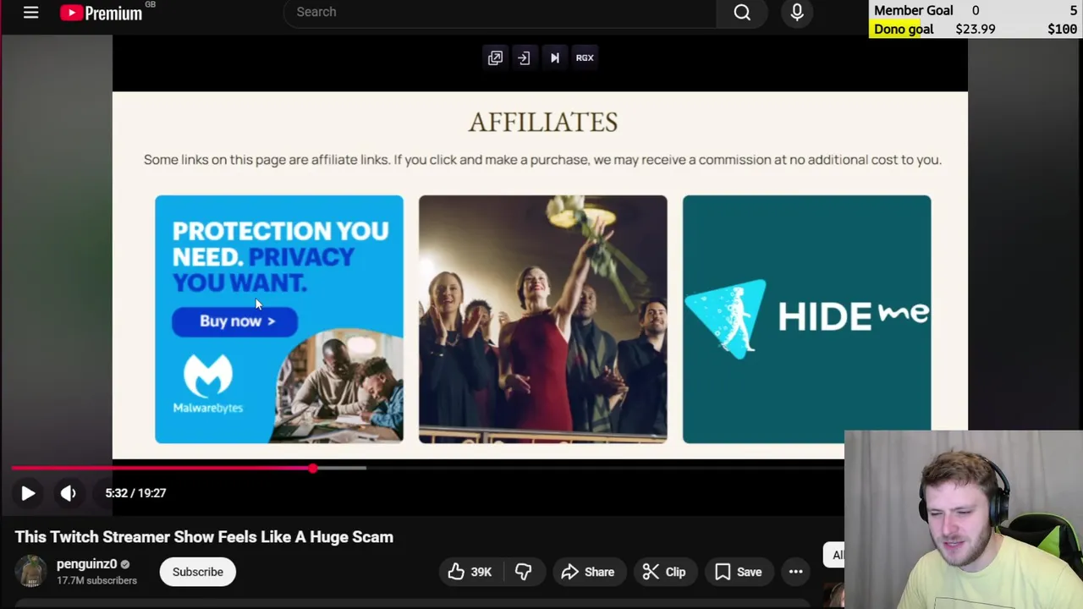Screen dimensions: 1083x609
Task: Play the paused video
Action: pyautogui.click(x=28, y=493)
